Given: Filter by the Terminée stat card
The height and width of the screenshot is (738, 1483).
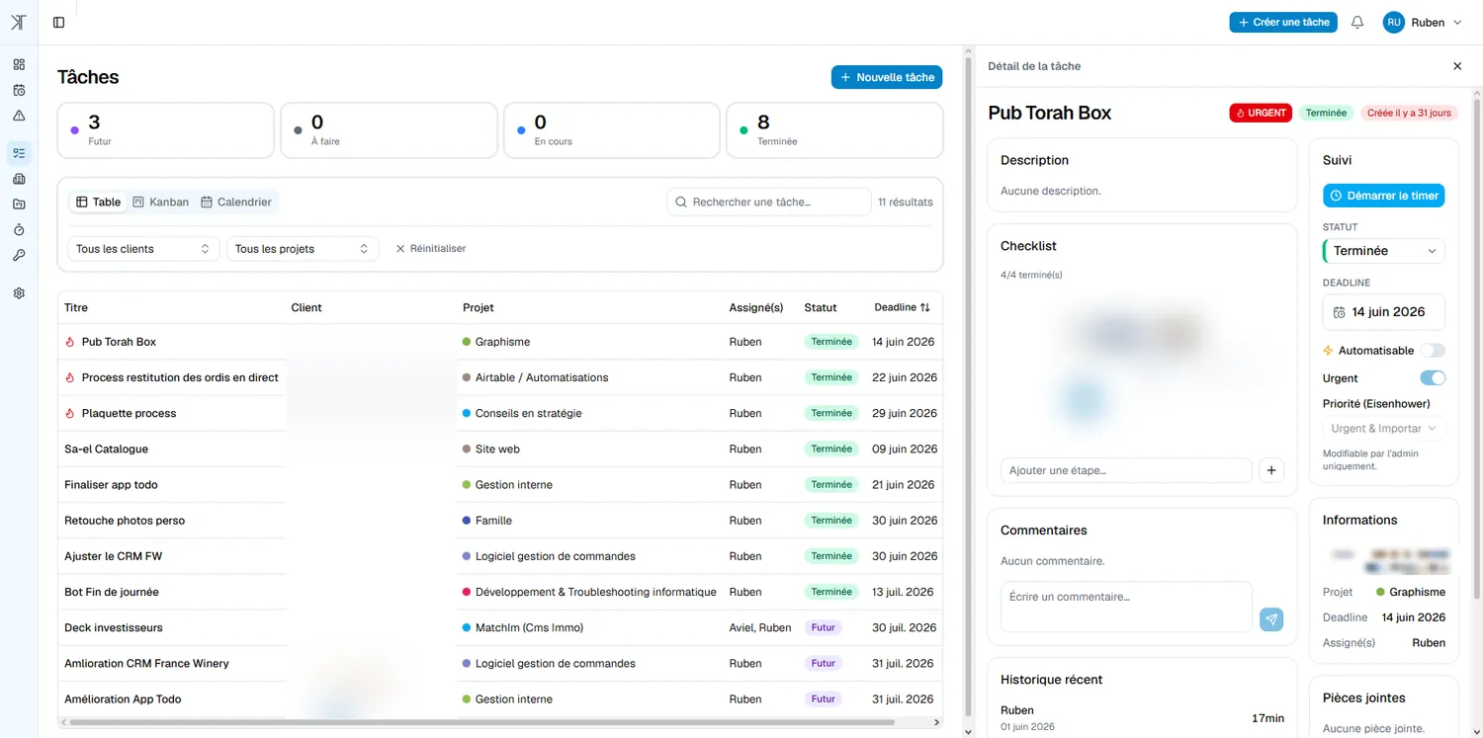Looking at the screenshot, I should [834, 130].
